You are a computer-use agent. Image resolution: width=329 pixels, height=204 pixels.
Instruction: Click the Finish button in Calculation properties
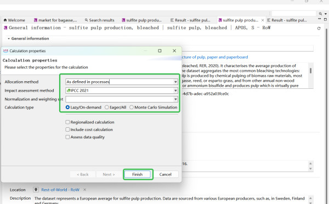click(138, 174)
